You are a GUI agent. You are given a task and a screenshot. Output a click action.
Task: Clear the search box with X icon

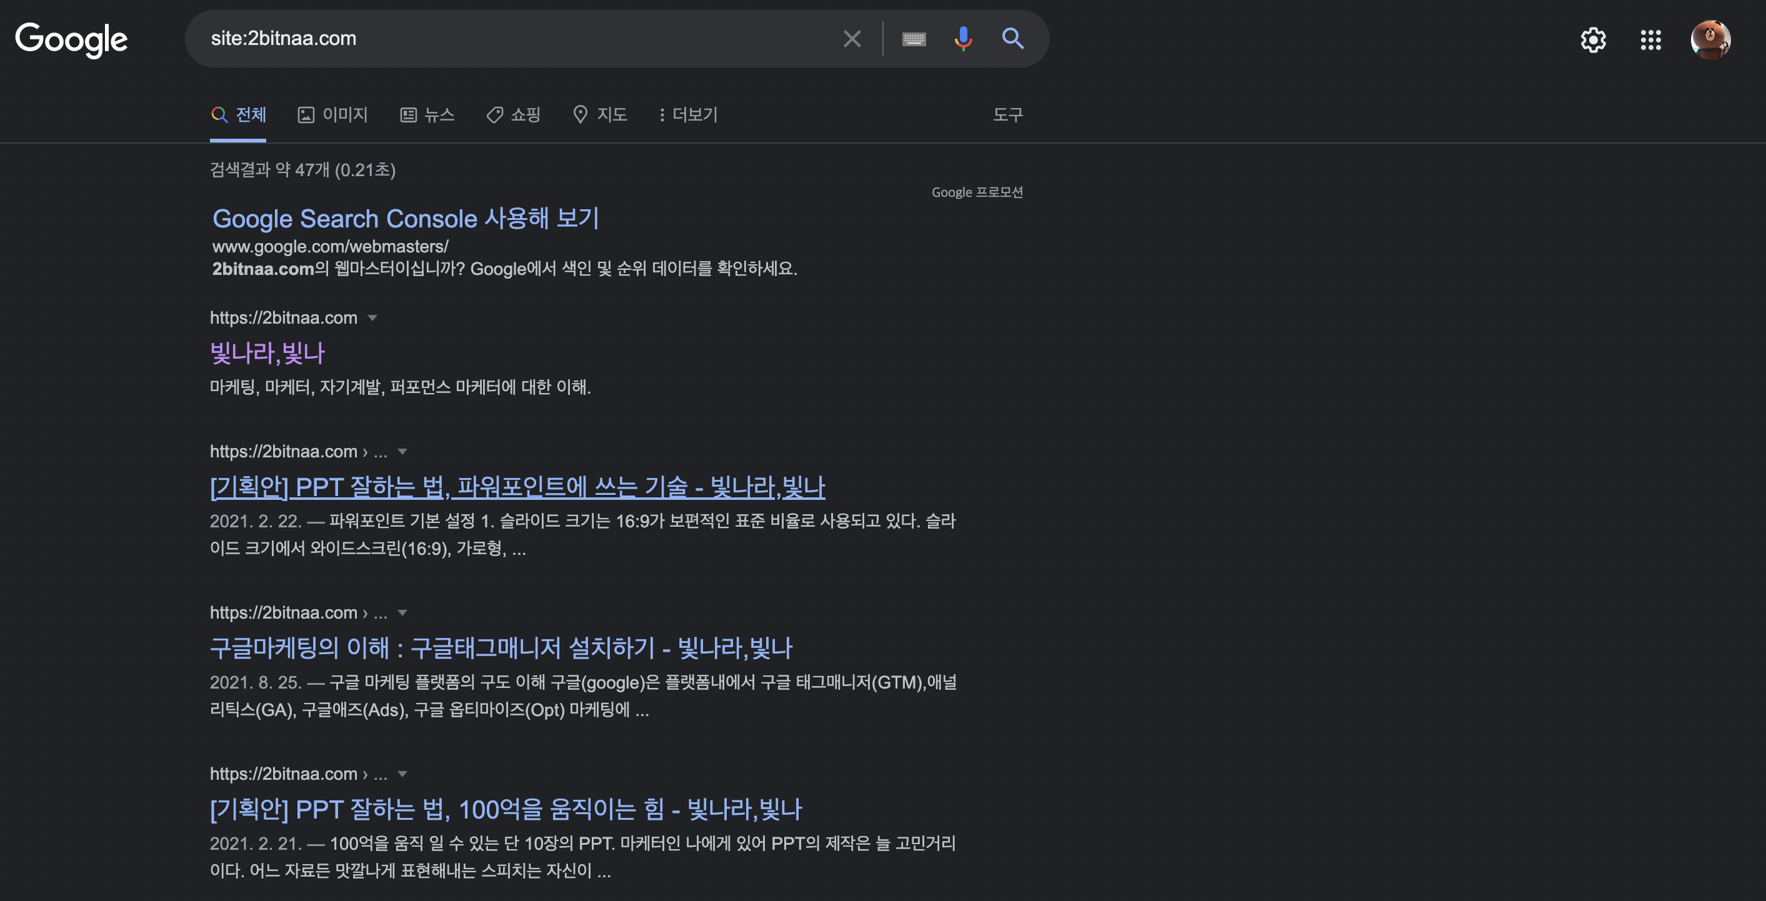click(852, 39)
